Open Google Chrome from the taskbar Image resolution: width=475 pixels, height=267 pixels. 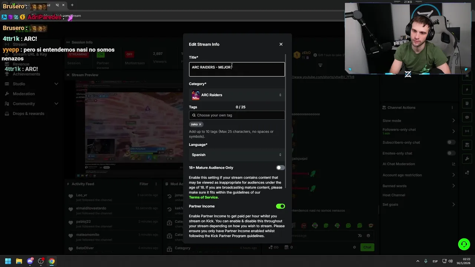[52, 261]
